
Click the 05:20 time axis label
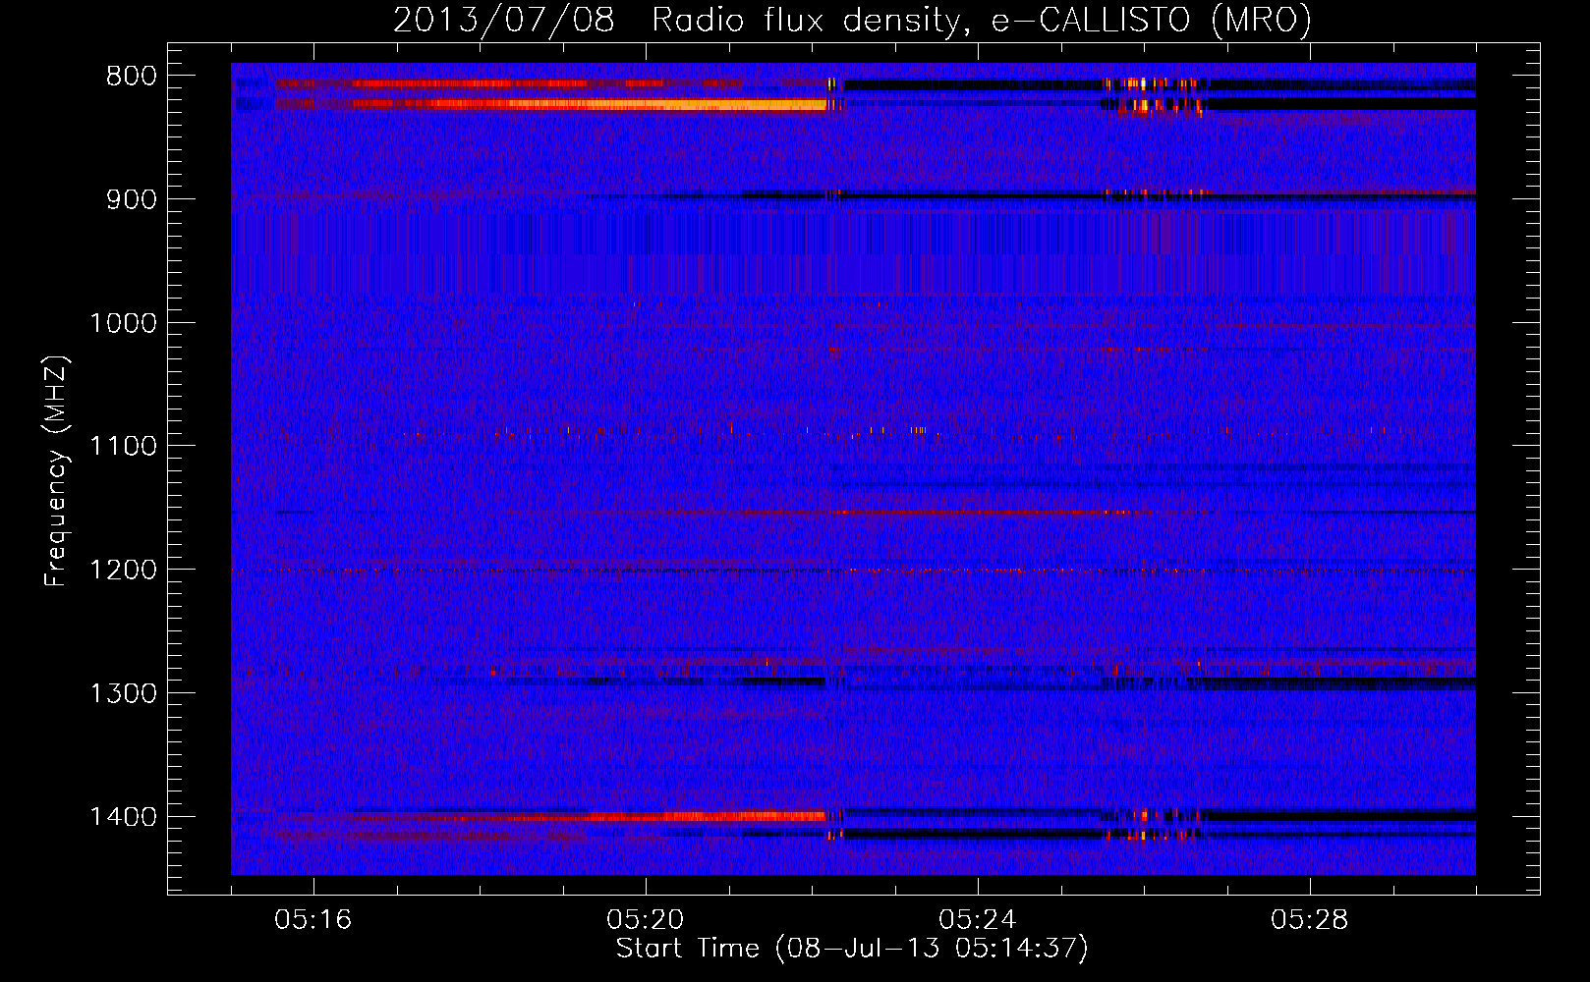pyautogui.click(x=646, y=920)
